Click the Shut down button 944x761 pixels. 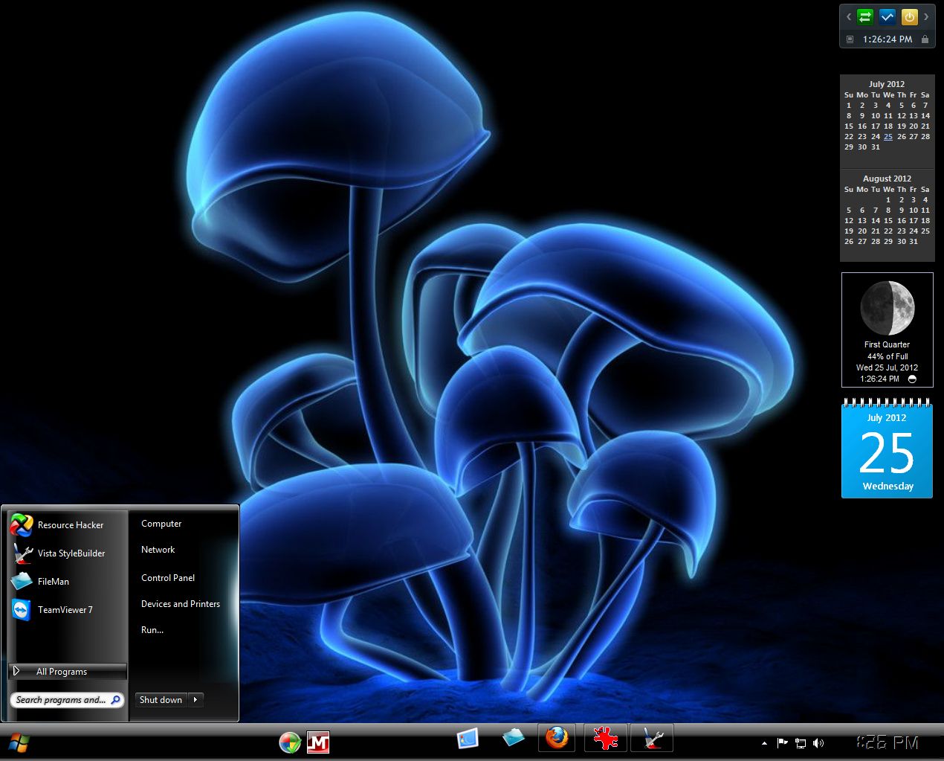pyautogui.click(x=161, y=700)
